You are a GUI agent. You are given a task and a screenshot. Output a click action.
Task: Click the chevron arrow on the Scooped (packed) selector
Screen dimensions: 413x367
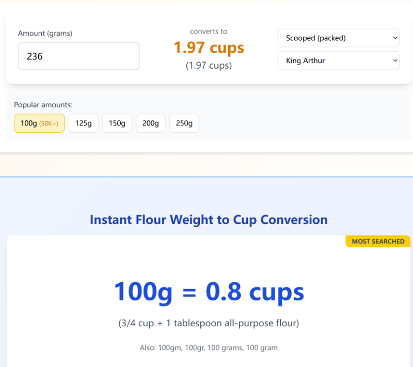(395, 38)
